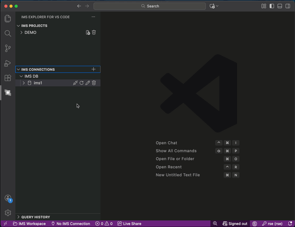Image resolution: width=295 pixels, height=227 pixels.
Task: Add a new file to DEMO project
Action: tap(88, 33)
